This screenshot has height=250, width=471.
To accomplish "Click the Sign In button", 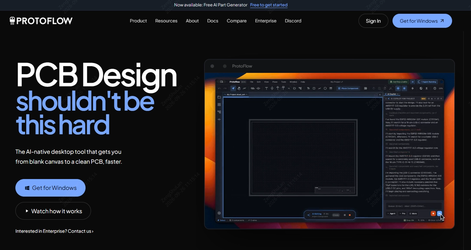I will point(373,21).
